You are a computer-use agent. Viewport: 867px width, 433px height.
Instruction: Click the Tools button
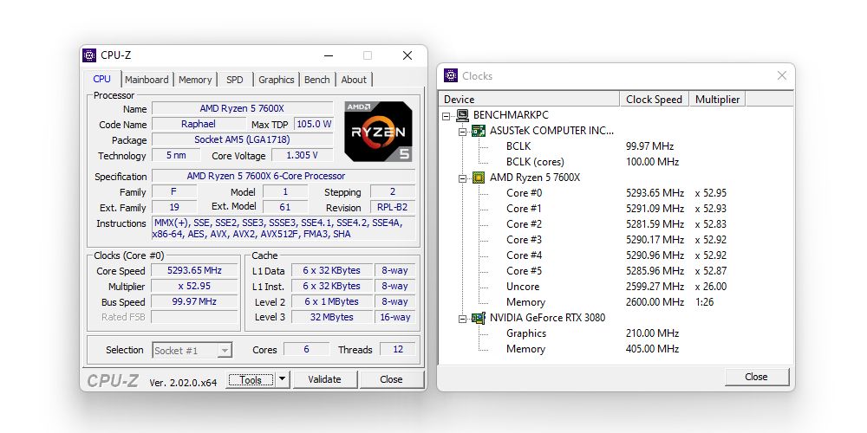point(251,379)
